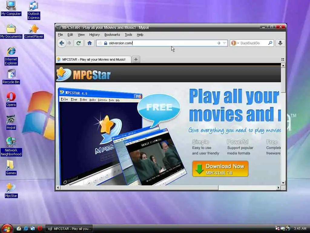Click the horizontal scrollbar left arrow
Screen dimensions: 310x233
point(58,187)
